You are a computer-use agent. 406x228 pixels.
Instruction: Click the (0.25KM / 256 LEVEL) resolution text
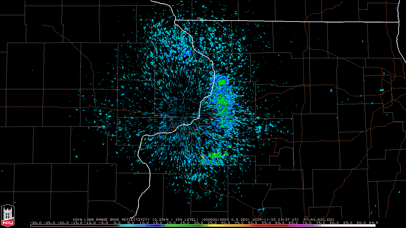click(176, 219)
